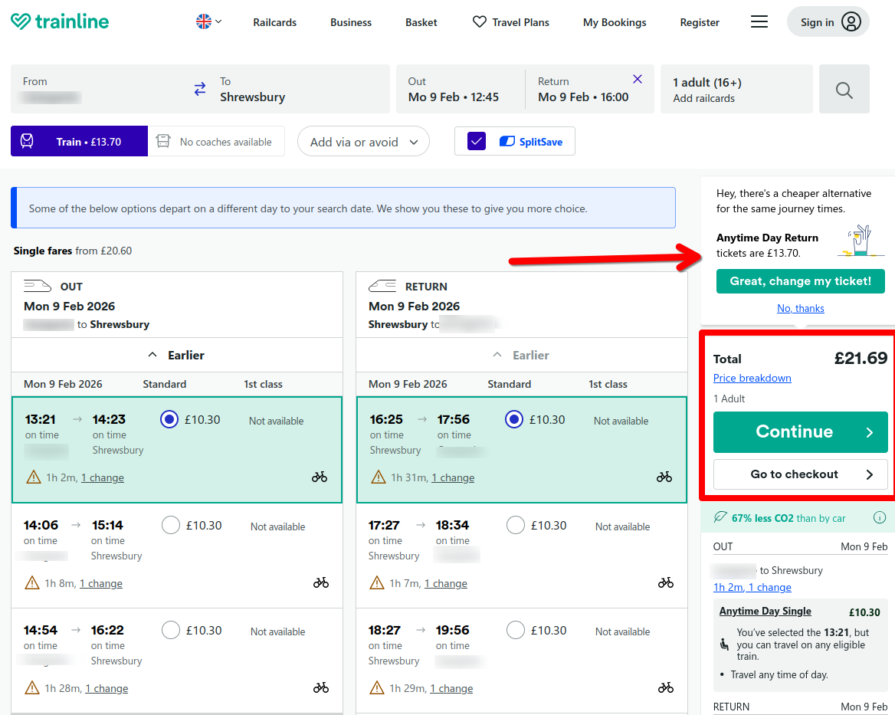
Task: Select 17:27 return £10.30 fare radio
Action: click(516, 525)
